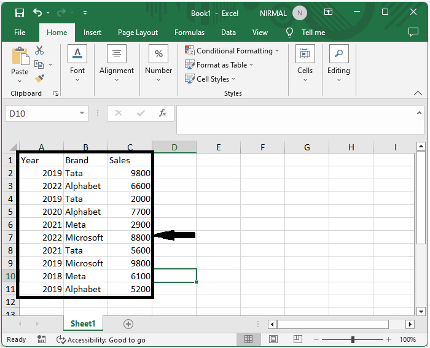
Task: Open the Comments speech bubble icon
Action: [x=413, y=32]
